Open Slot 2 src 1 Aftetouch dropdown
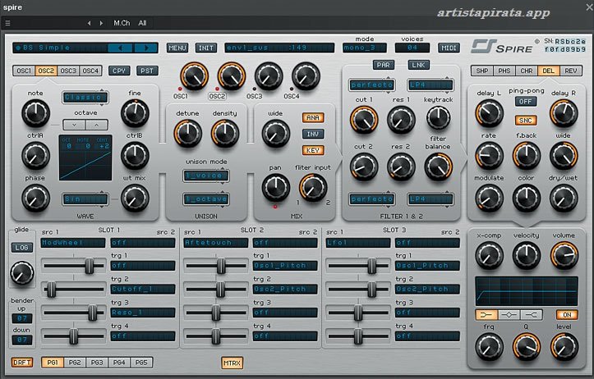Image resolution: width=594 pixels, height=379 pixels. point(215,243)
